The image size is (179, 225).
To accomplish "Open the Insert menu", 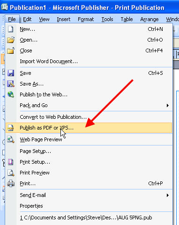I will [64, 19].
